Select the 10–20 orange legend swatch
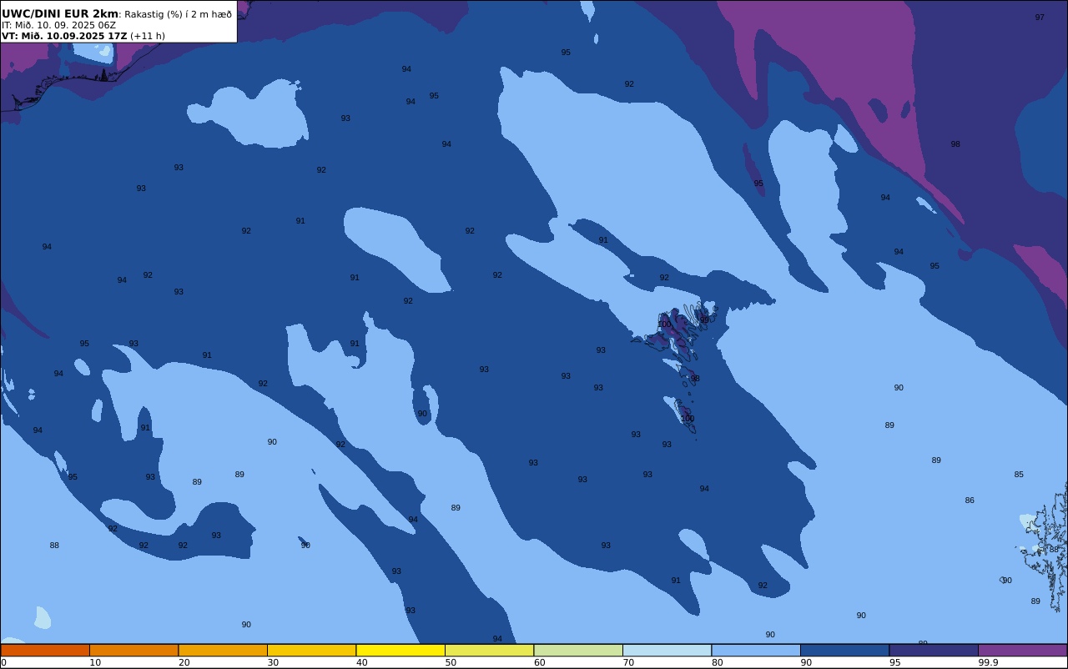 pos(133,650)
